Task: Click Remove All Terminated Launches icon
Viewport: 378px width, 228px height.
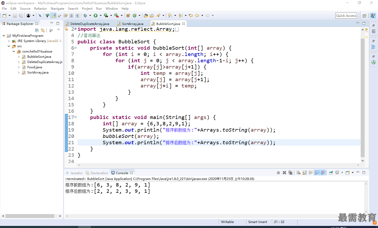Action: [290, 173]
